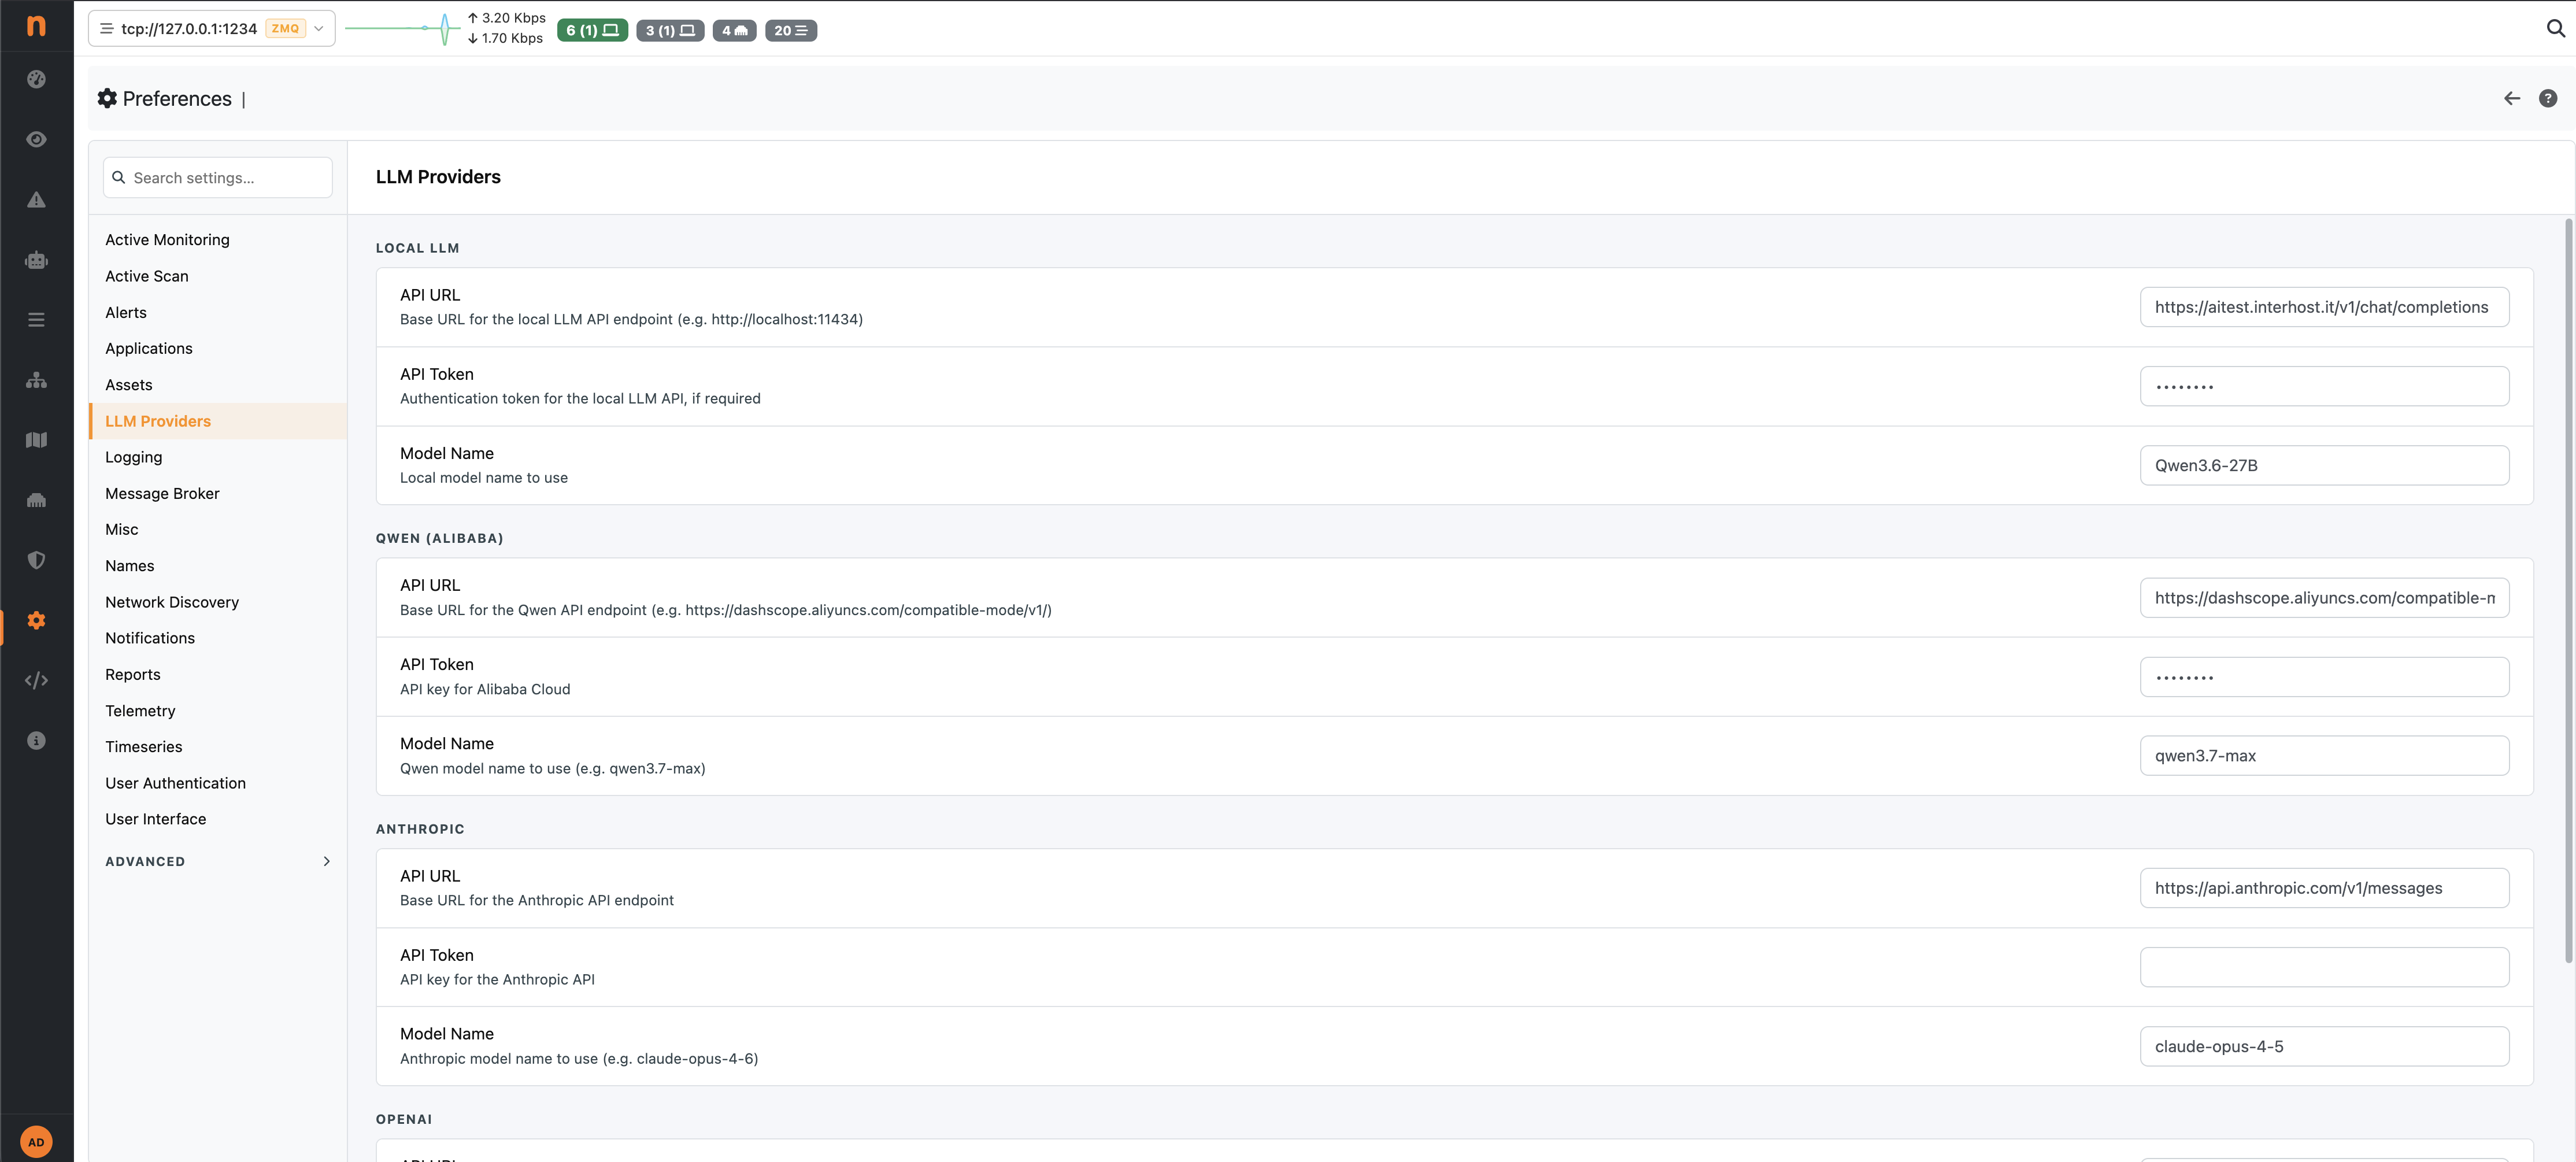Click the 4 devices badge
This screenshot has width=2576, height=1162.
click(734, 30)
